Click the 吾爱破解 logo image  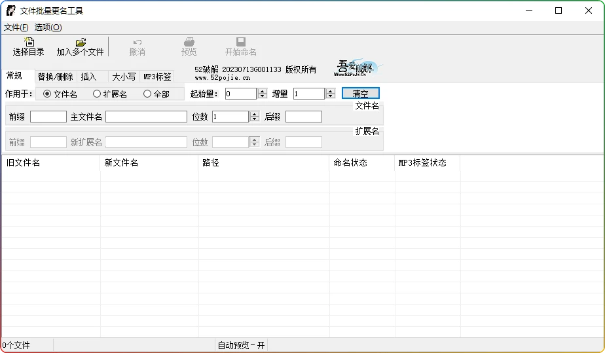click(x=357, y=68)
